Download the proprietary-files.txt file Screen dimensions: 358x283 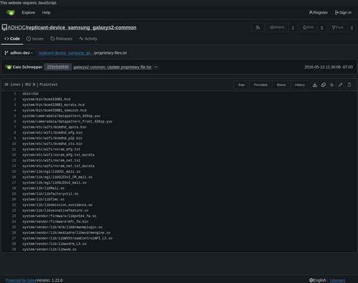pos(315,85)
